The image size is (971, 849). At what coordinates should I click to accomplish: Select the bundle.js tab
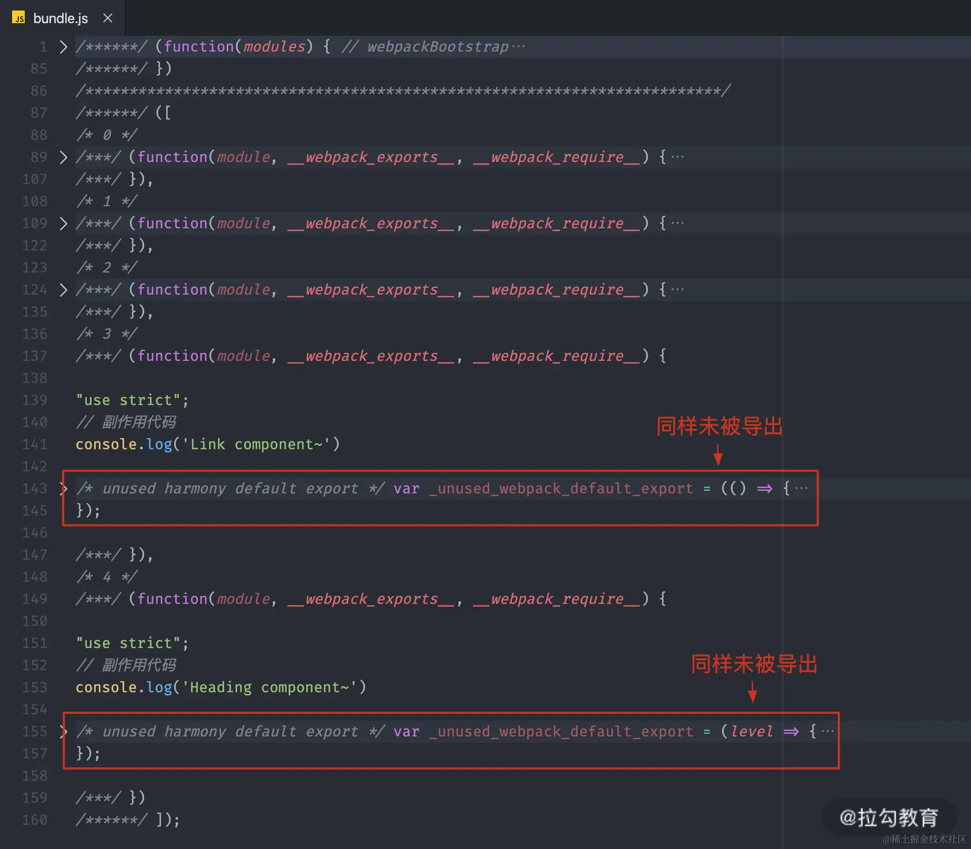60,18
